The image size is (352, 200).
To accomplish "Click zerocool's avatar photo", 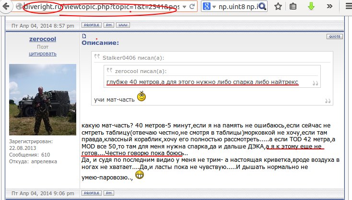I will (x=43, y=100).
